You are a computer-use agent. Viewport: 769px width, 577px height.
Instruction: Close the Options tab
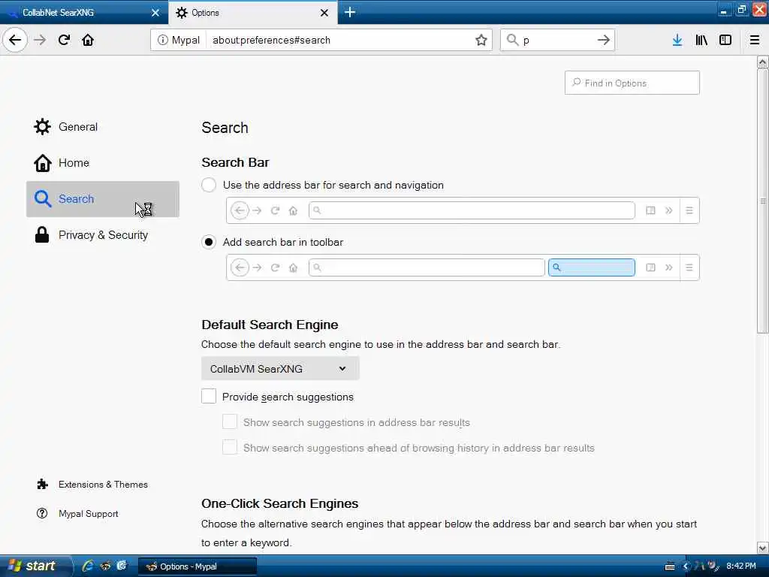pos(324,13)
